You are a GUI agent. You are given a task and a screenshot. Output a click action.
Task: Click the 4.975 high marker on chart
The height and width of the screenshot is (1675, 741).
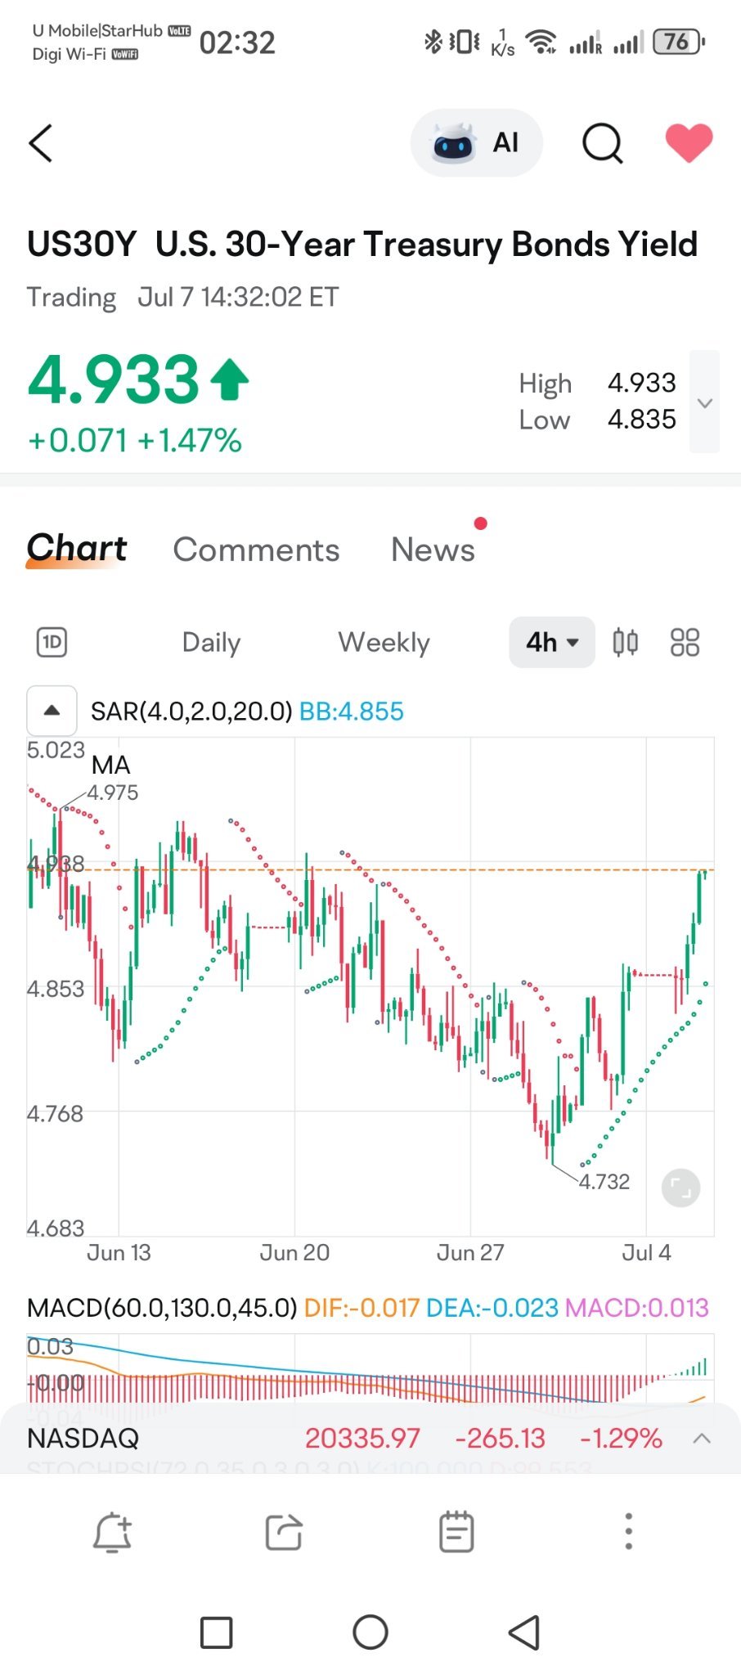point(113,793)
